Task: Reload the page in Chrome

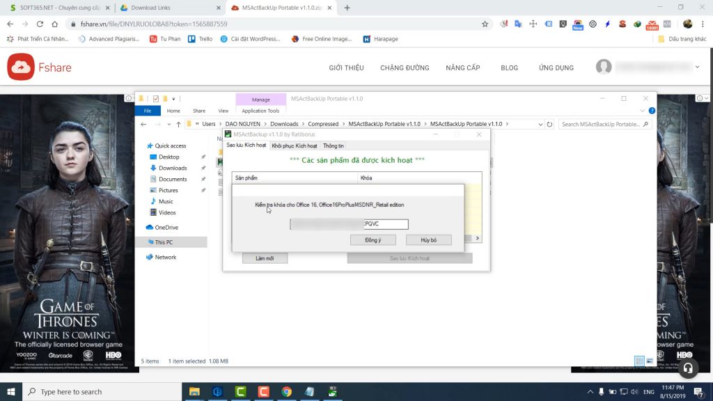Action: 40,24
